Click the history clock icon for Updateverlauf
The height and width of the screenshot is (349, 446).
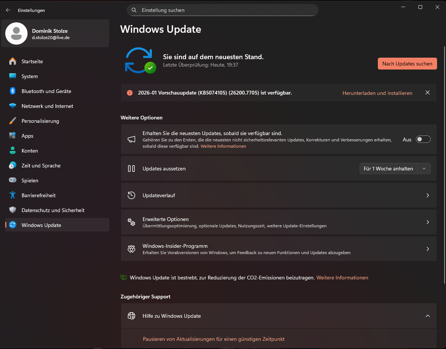coord(131,195)
